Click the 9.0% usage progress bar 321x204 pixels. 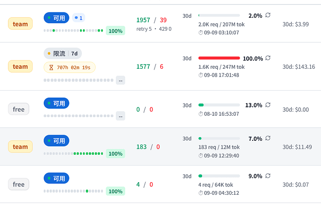pyautogui.click(x=219, y=176)
